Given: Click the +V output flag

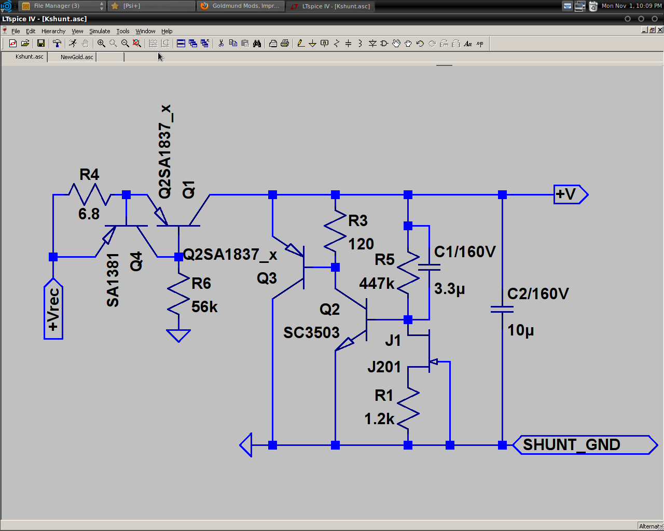Looking at the screenshot, I should [571, 194].
